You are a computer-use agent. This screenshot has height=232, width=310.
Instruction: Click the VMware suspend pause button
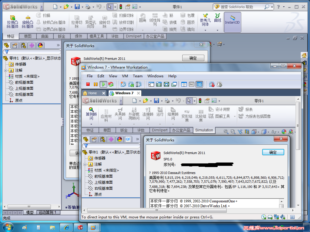[96, 84]
